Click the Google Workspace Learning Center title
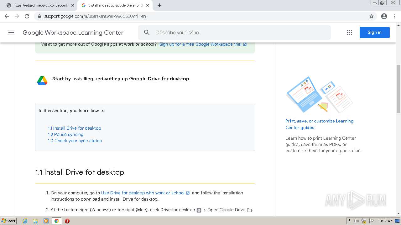Image resolution: width=401 pixels, height=225 pixels. point(73,32)
